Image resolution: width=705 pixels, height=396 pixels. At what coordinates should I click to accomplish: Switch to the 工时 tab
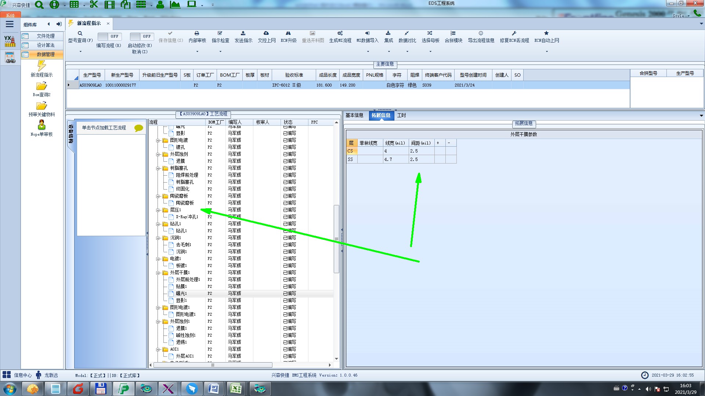tap(401, 115)
